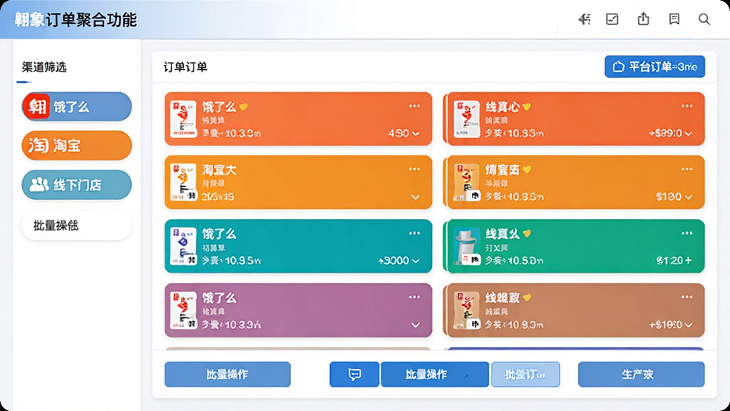Open more options on purple 饿了么 card
The image size is (730, 411).
click(414, 297)
